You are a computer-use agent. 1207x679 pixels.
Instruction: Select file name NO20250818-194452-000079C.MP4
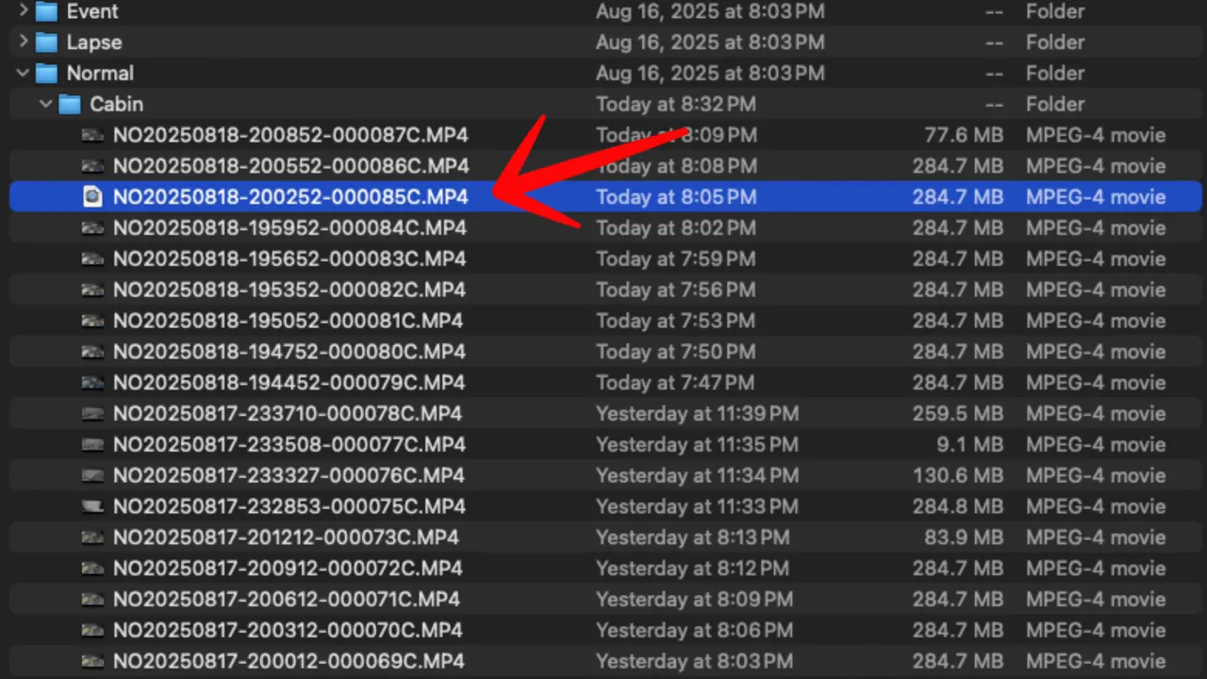coord(289,383)
